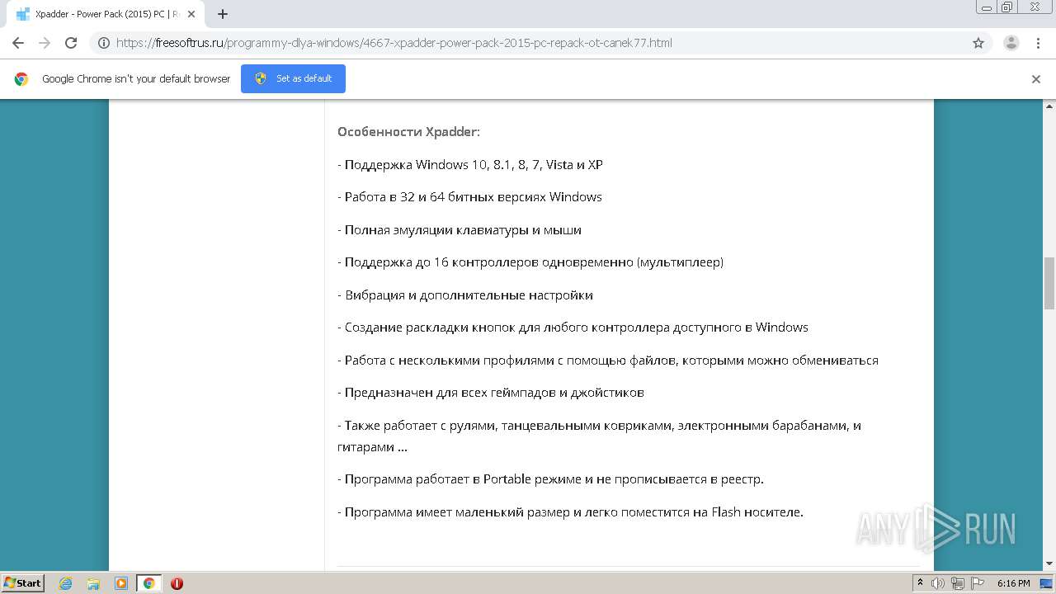Click 'Полная эмуляции клавиатуры и мыши' line
1056x594 pixels.
(x=460, y=230)
